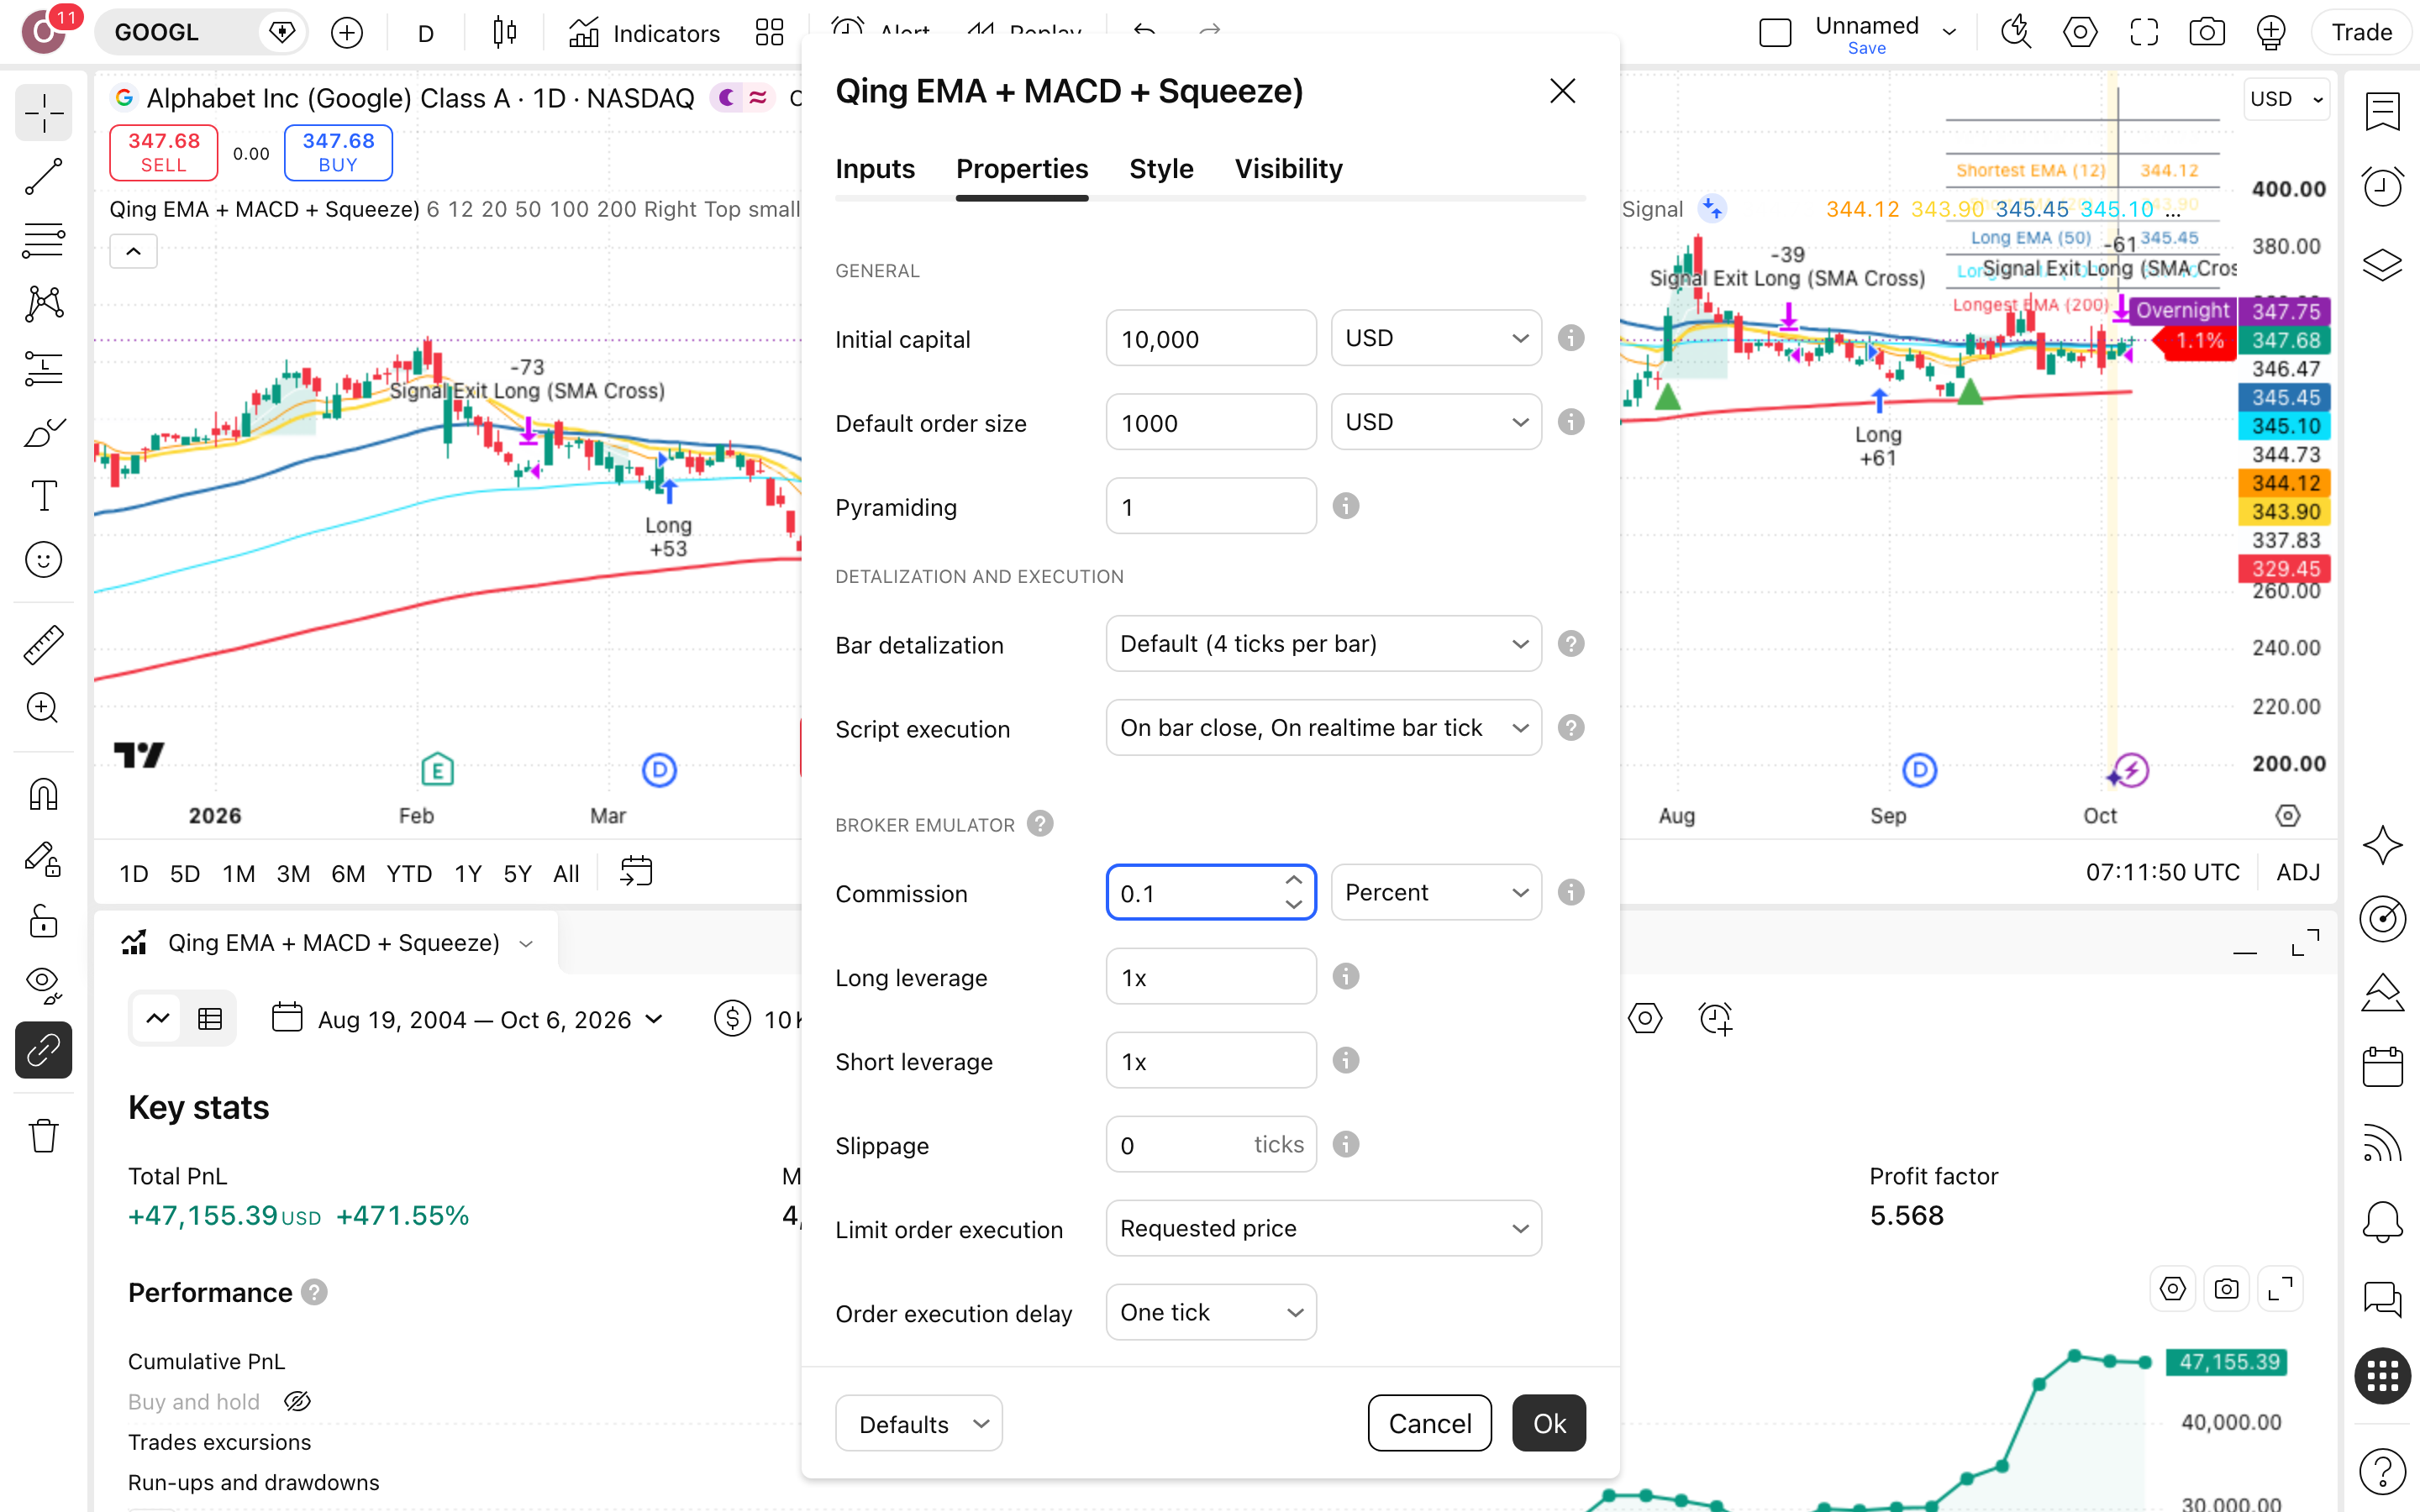Switch to the Style tab
This screenshot has height=1512, width=2420.
click(1161, 169)
